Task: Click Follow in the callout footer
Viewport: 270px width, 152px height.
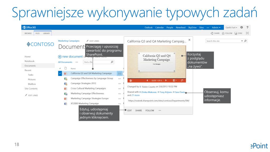Action: 150,111
